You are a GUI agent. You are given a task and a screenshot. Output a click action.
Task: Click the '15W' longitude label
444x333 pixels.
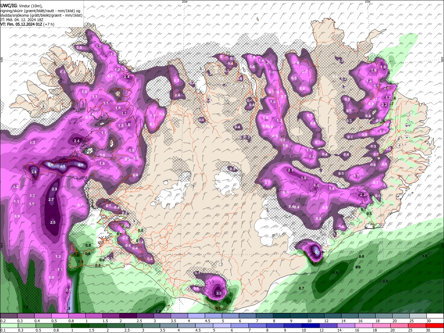[x=367, y=2]
